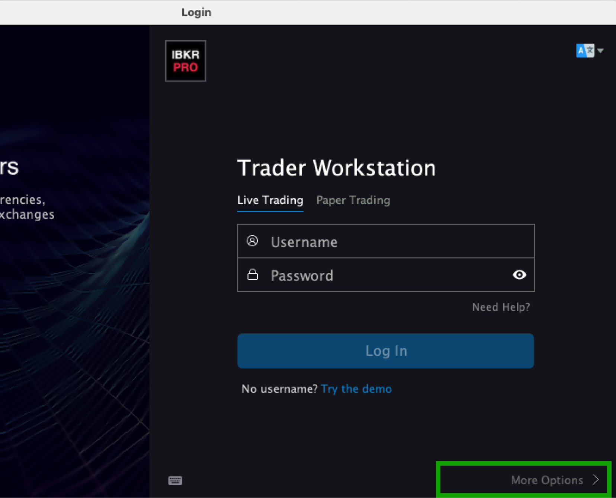
Task: Click the Trader Workstation heading
Action: pyautogui.click(x=336, y=168)
